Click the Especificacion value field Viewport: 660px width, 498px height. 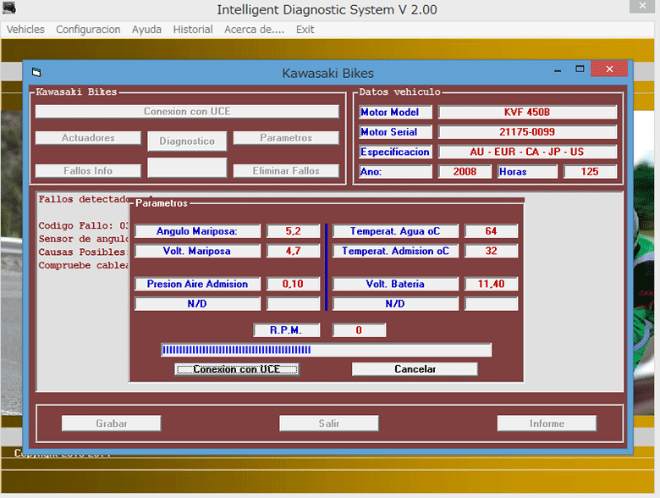point(527,152)
